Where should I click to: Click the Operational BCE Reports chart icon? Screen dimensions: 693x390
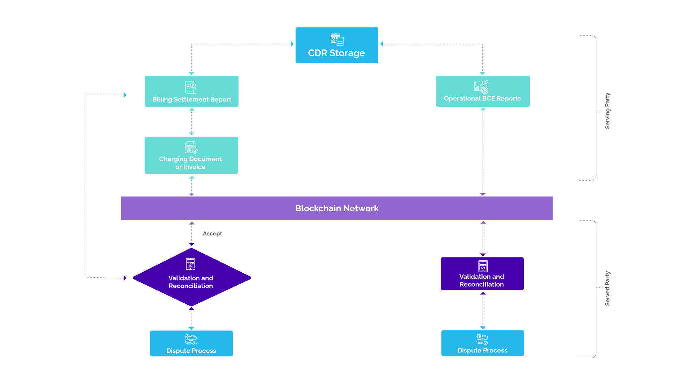480,86
